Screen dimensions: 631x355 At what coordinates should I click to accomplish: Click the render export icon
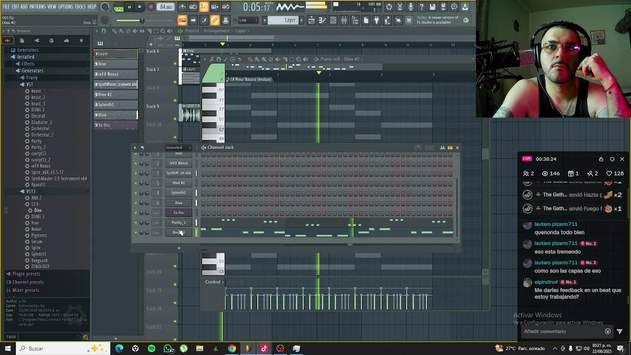(443, 7)
